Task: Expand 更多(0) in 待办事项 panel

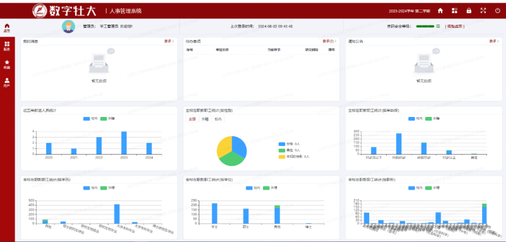Action: 329,41
